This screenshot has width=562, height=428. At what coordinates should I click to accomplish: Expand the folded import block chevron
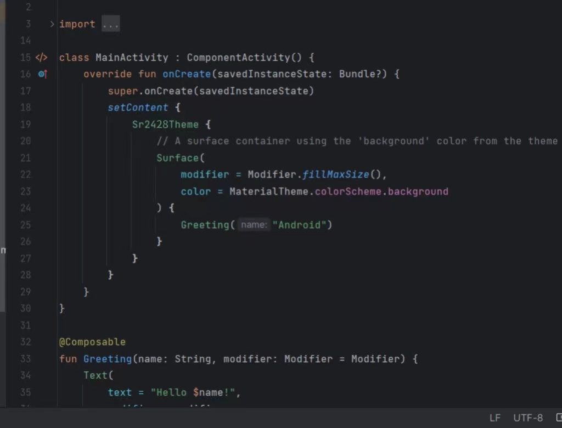pos(52,24)
